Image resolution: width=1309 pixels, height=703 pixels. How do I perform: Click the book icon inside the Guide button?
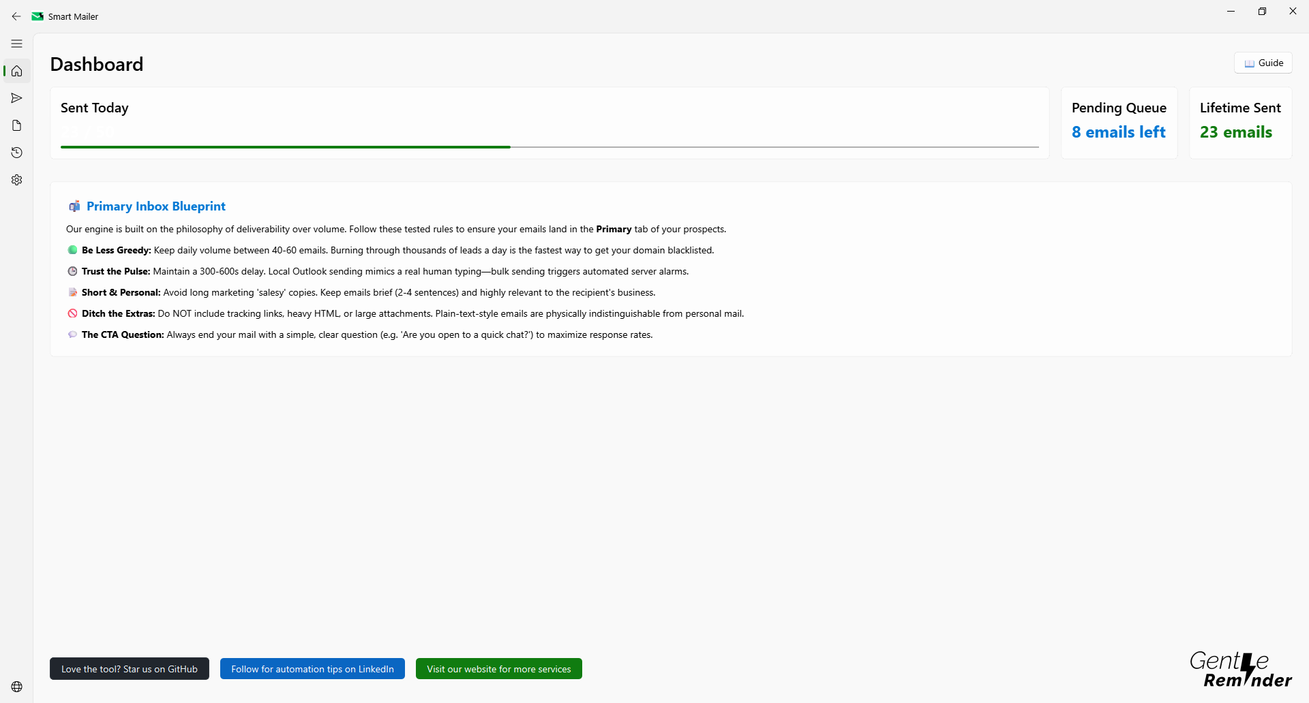click(1249, 63)
